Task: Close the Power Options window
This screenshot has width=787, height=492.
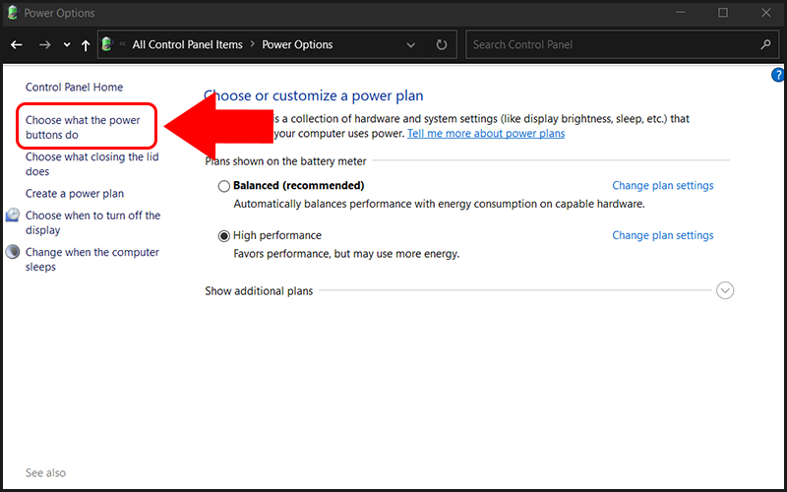Action: [x=766, y=13]
